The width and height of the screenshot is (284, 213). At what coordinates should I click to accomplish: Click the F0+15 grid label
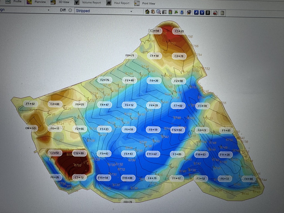click(55, 128)
